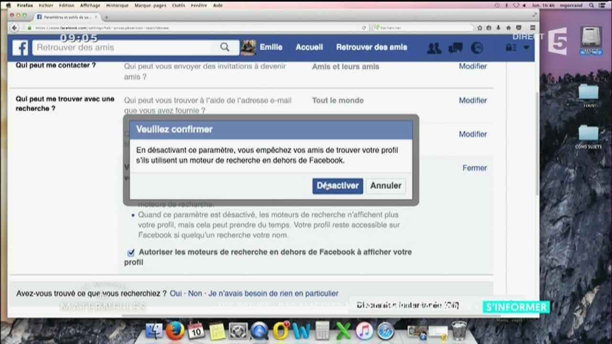Go back with Firefox back arrow
Viewport: 612px width, 344px height.
15,28
